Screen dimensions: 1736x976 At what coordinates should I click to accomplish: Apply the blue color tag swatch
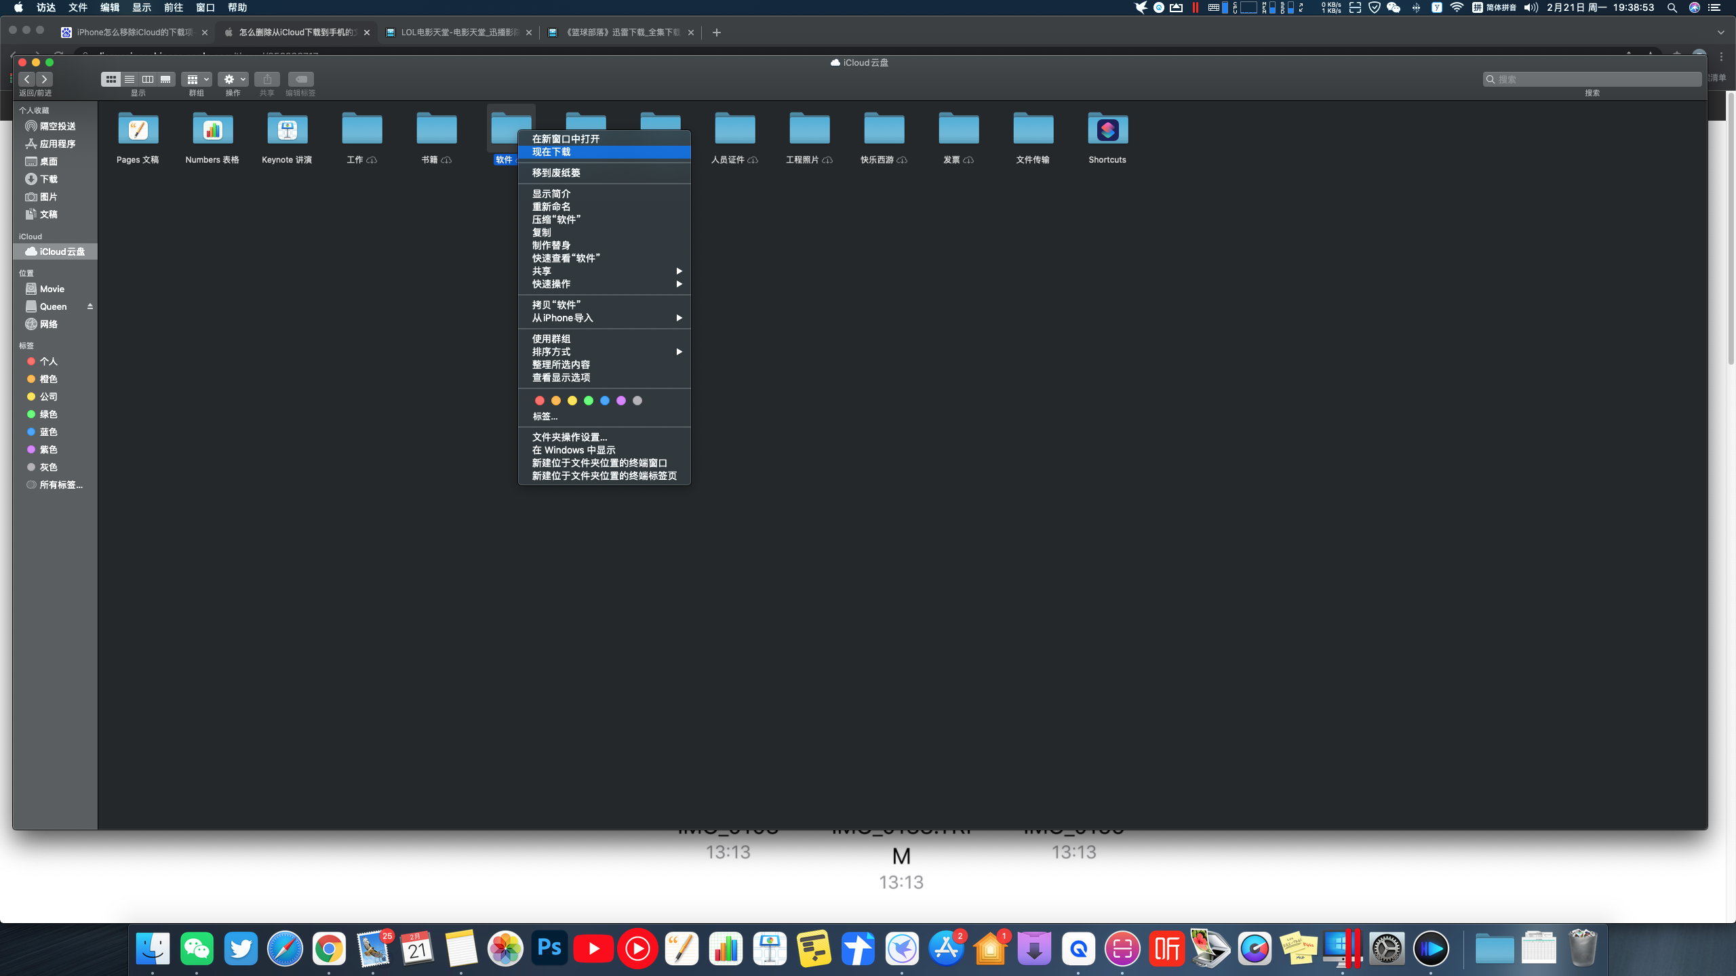tap(605, 401)
